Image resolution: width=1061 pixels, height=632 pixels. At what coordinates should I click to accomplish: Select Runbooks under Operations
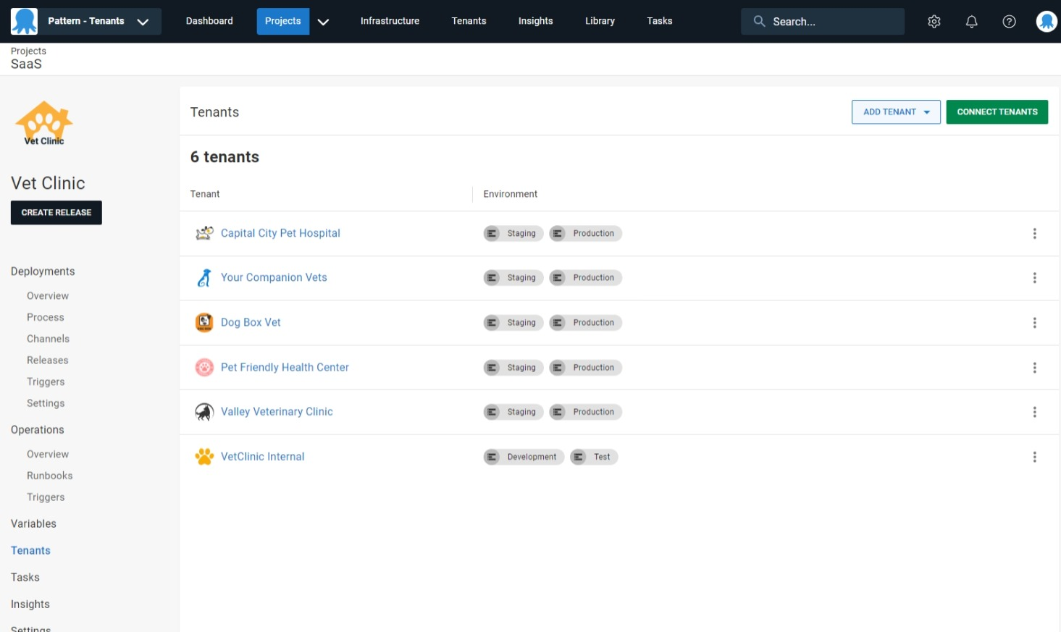point(49,476)
